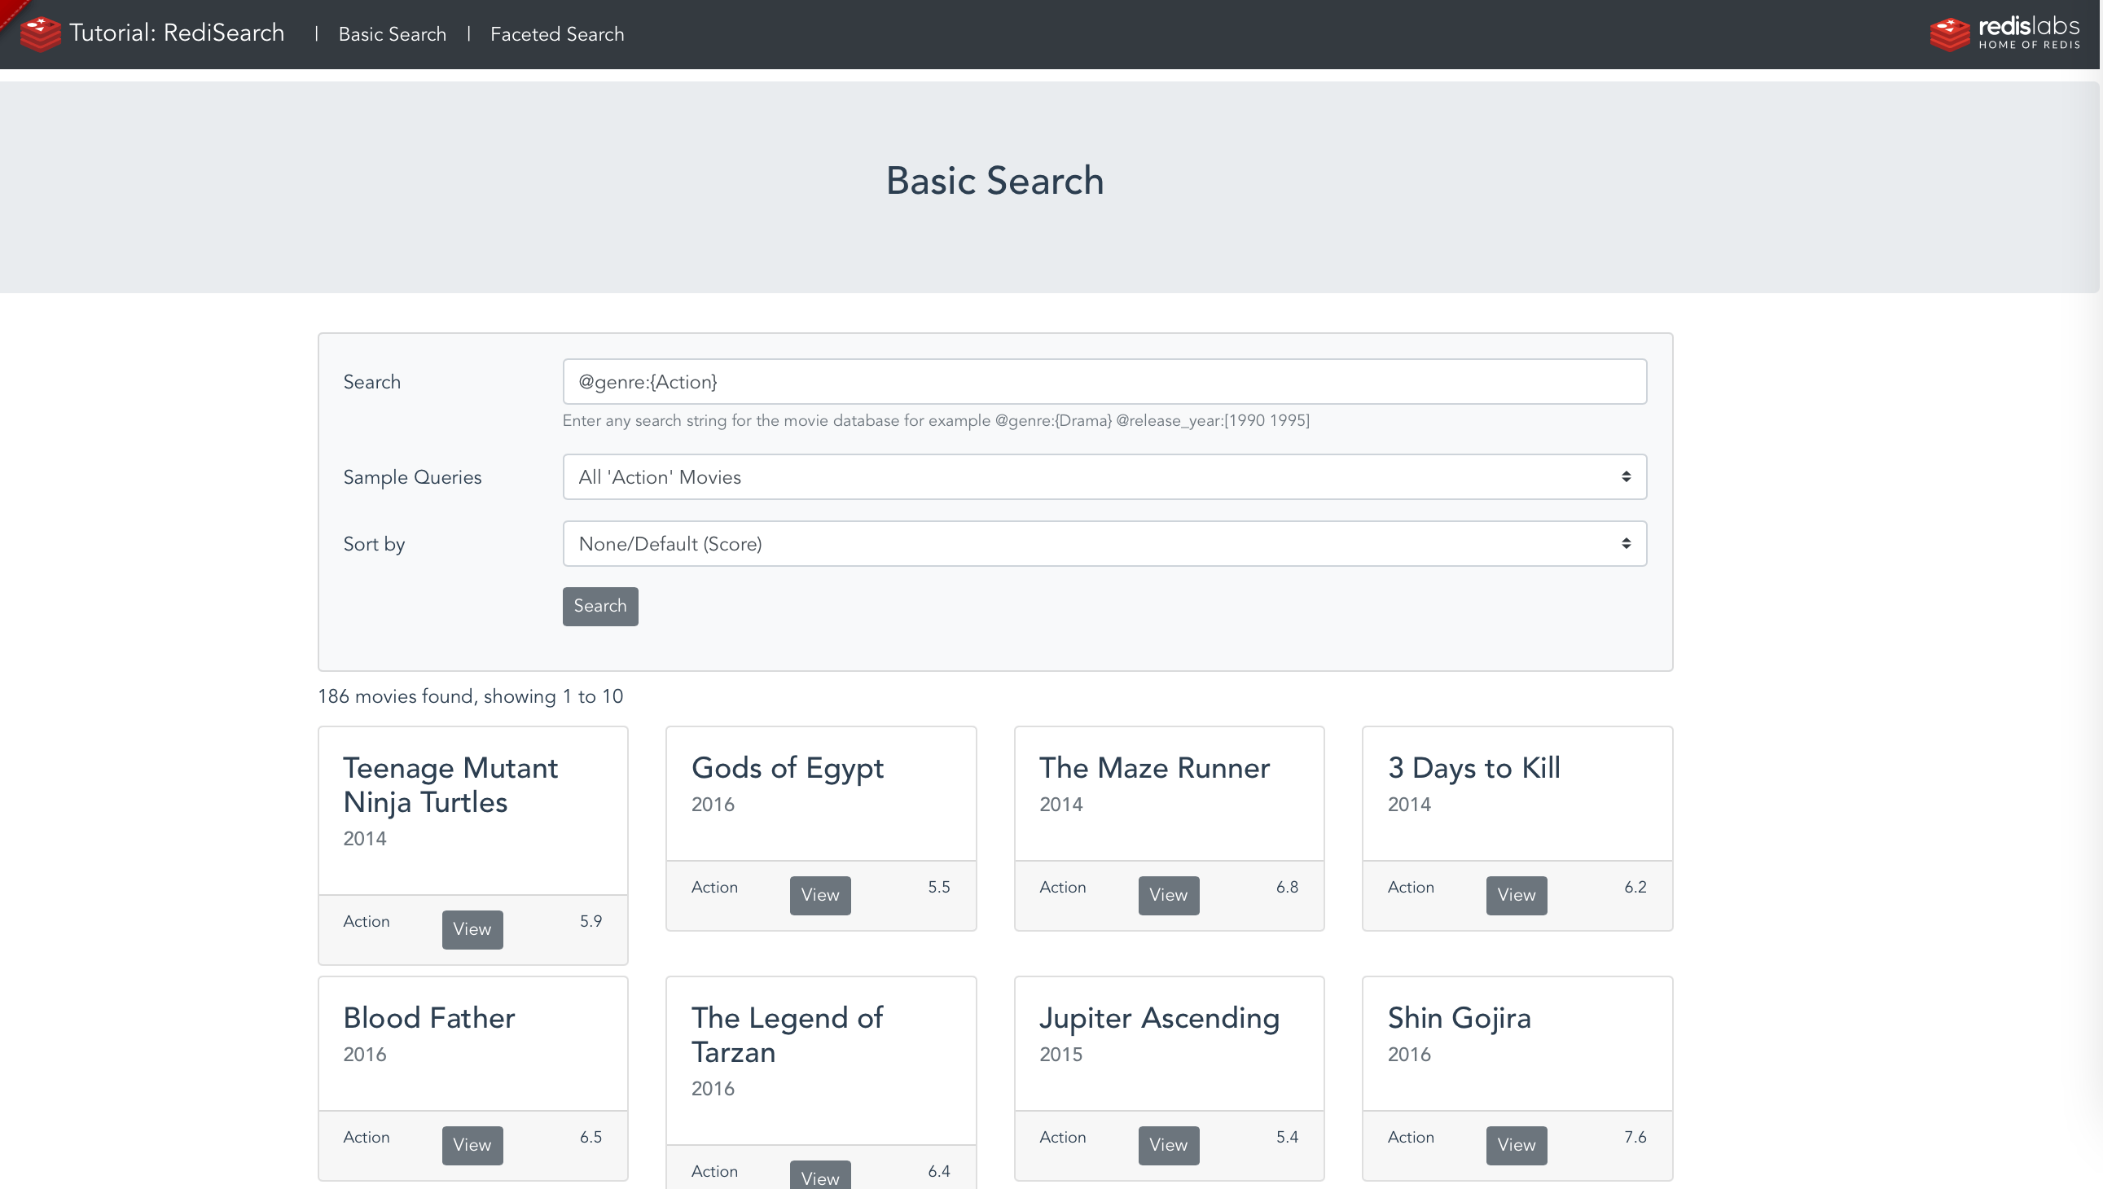Screen dimensions: 2103x1189
Task: View Gods of Egypt details
Action: pos(820,895)
